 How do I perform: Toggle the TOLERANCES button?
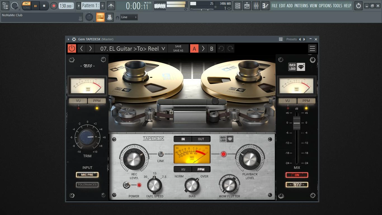(87, 184)
